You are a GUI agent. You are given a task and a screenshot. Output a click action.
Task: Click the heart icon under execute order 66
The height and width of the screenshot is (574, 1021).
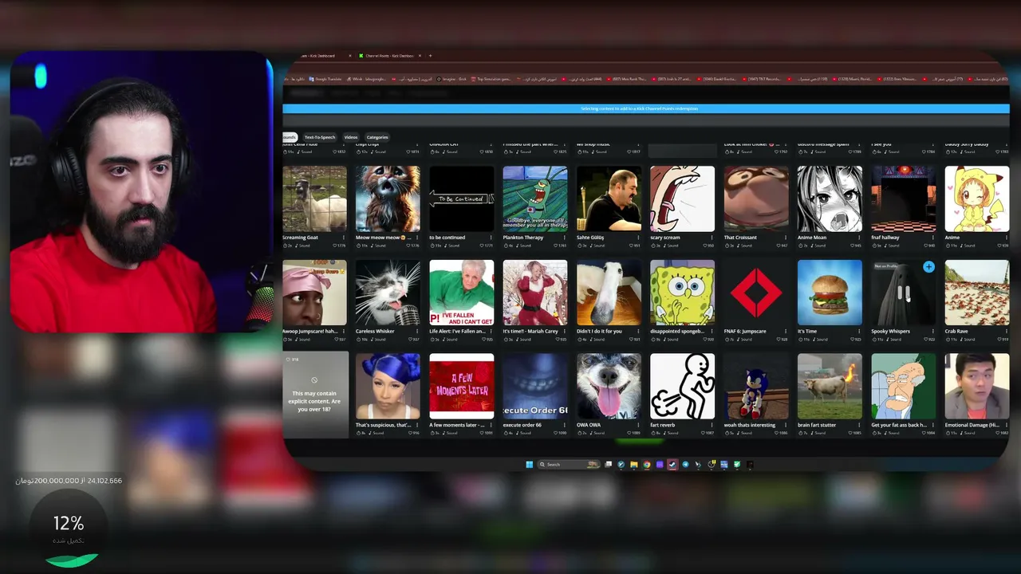tap(555, 433)
